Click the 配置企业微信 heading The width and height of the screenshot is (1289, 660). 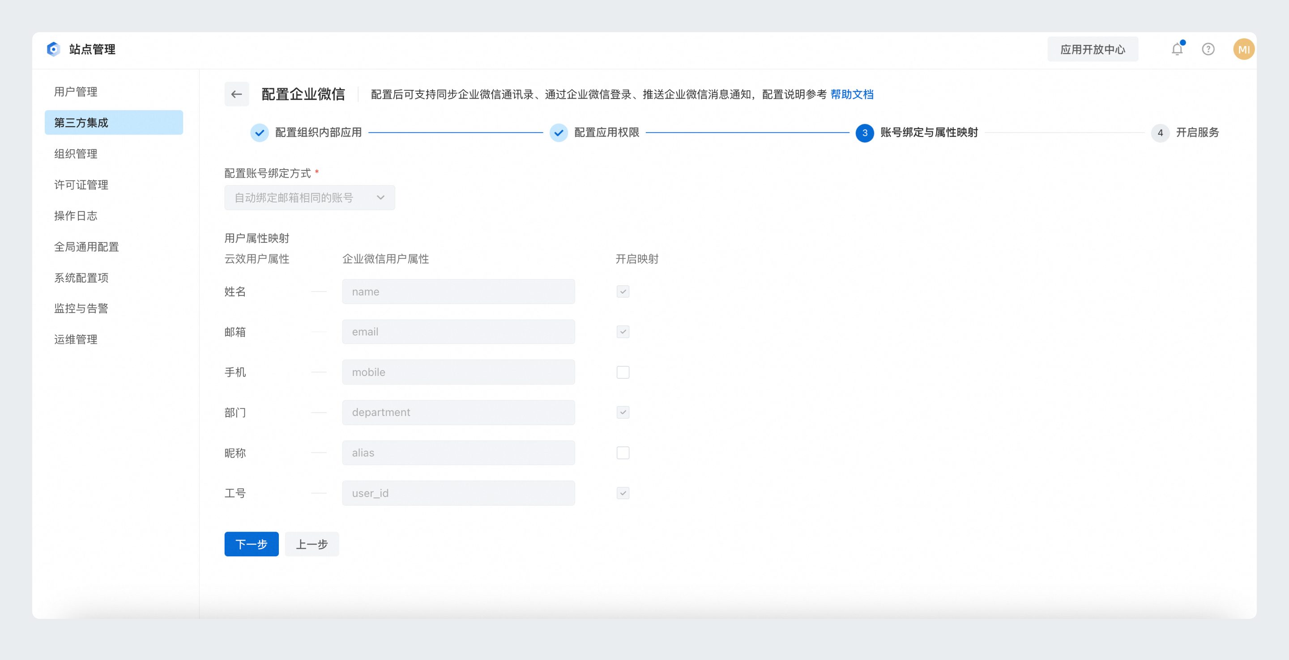pyautogui.click(x=303, y=94)
